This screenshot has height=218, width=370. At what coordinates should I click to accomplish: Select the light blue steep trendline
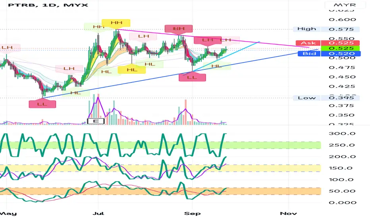tap(226, 57)
